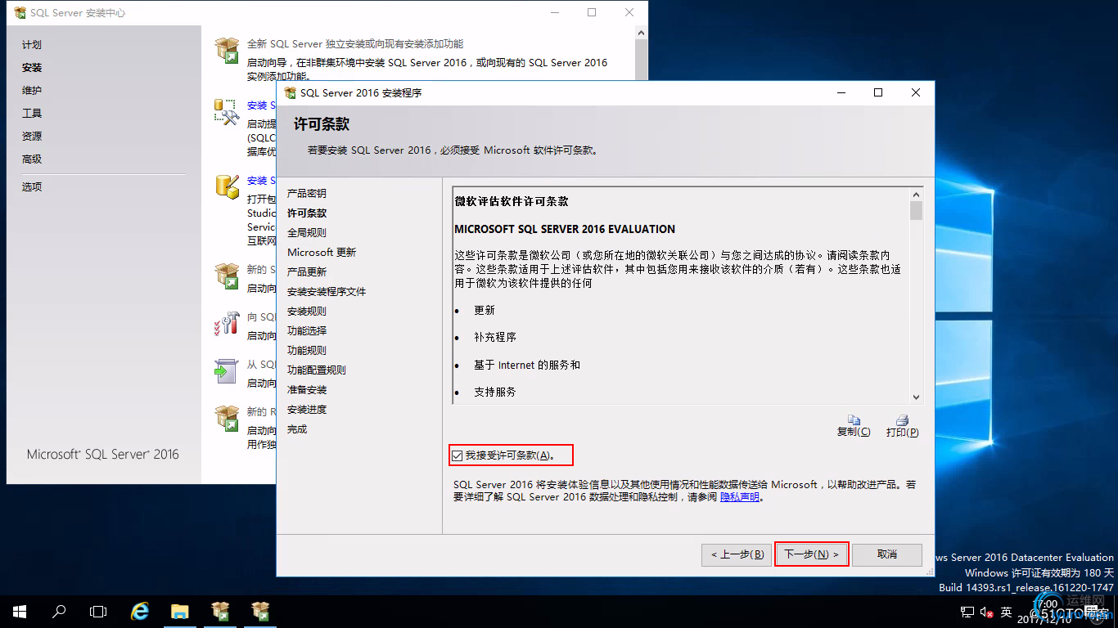
Task: Click the 下一步(N) button
Action: [811, 554]
